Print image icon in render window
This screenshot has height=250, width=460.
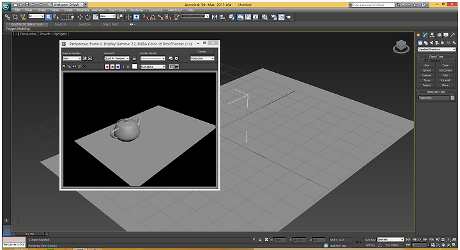tap(79, 67)
